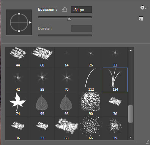Screen dimensions: 150x145
Task: Select the speckle brush sized 39
Action: pos(115,128)
